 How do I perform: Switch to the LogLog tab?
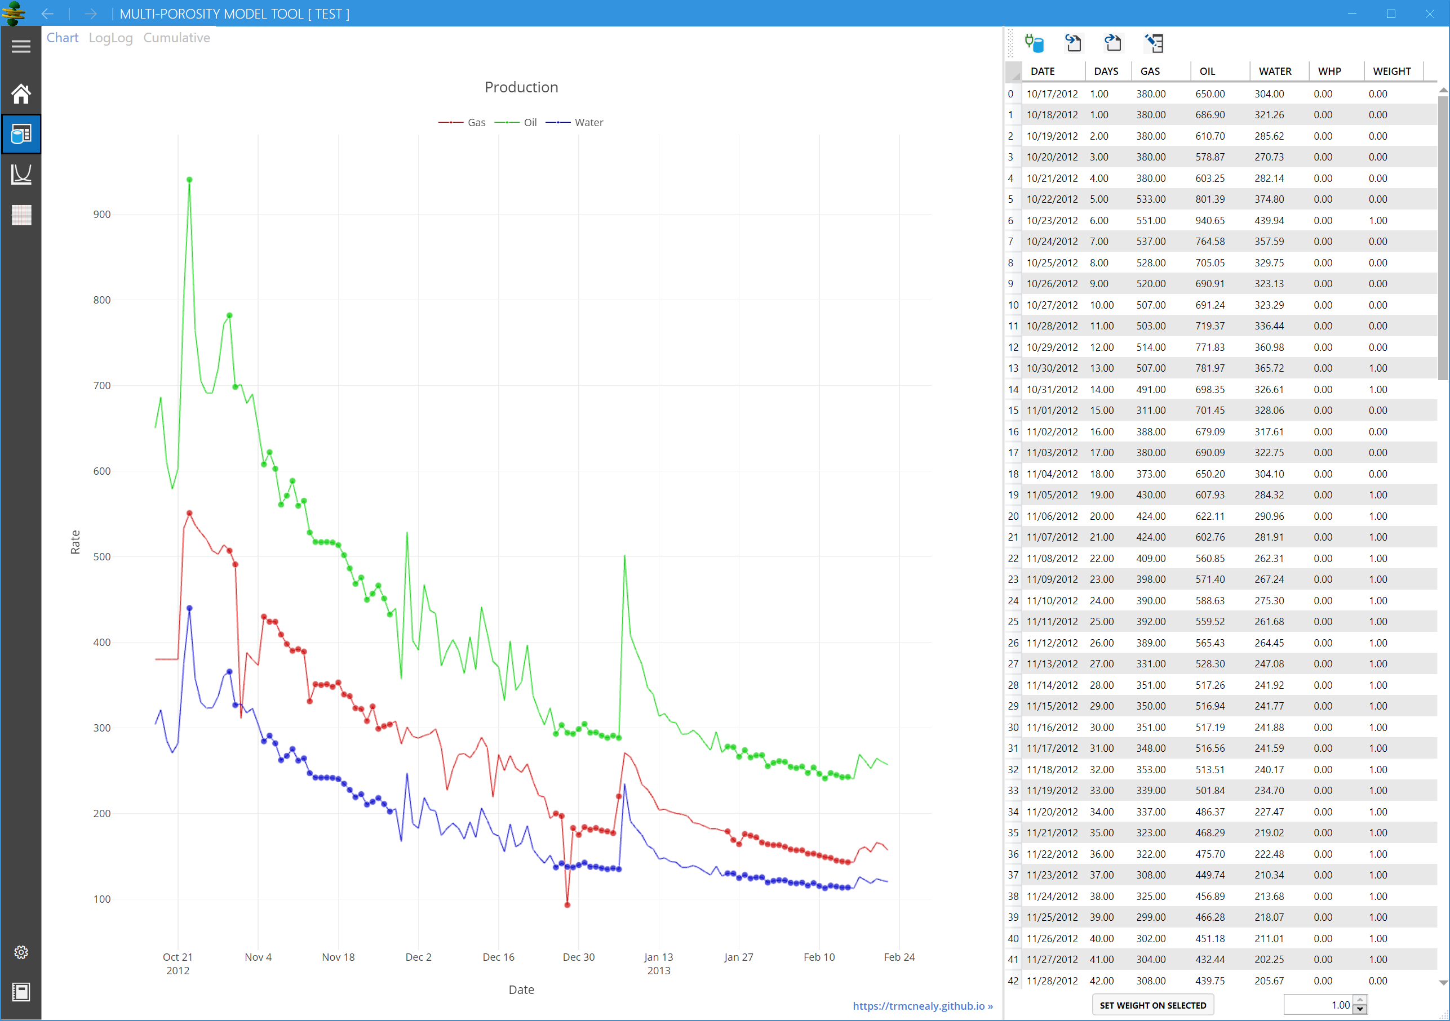(110, 38)
